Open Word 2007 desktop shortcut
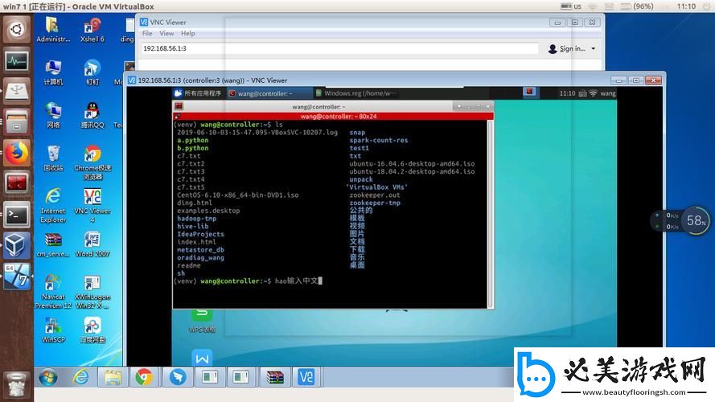Image resolution: width=715 pixels, height=402 pixels. pos(92,243)
